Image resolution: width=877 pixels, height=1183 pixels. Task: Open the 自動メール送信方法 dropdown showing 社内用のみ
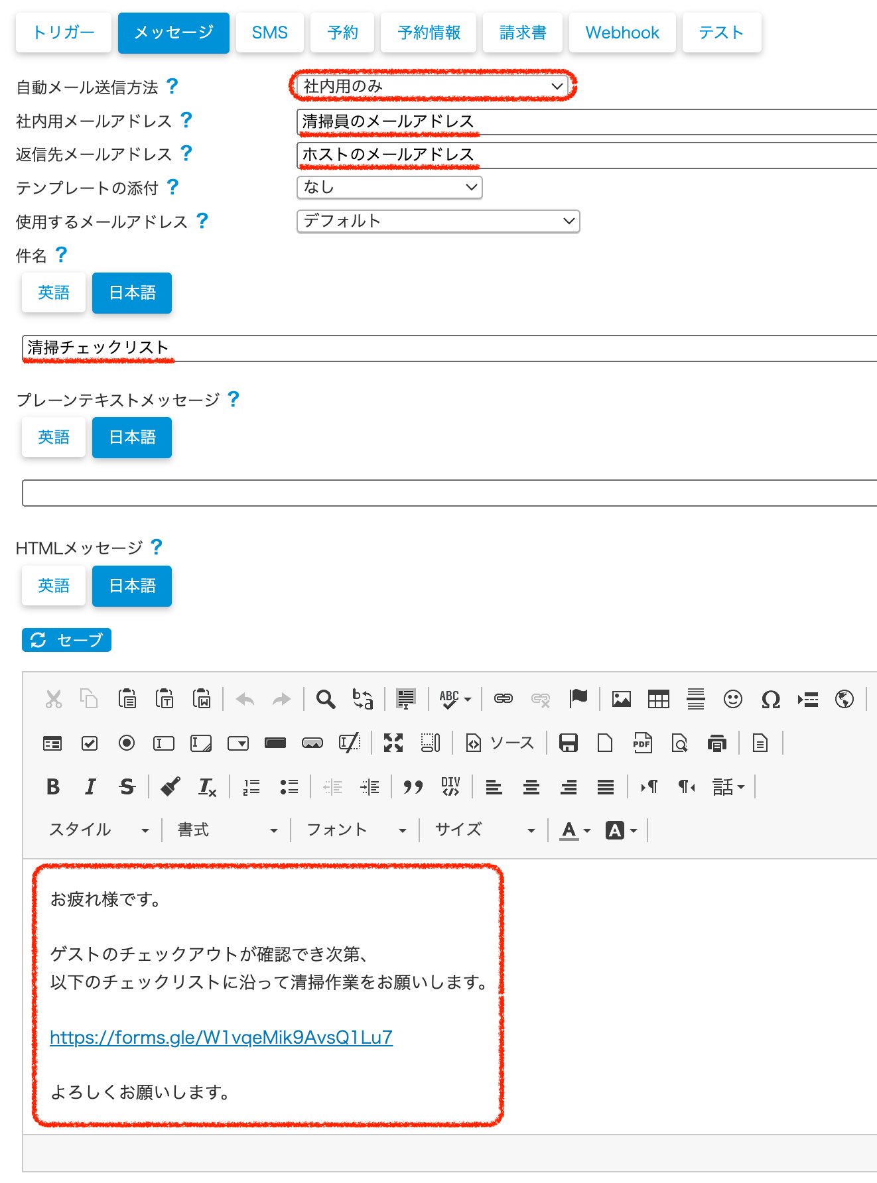[x=433, y=86]
